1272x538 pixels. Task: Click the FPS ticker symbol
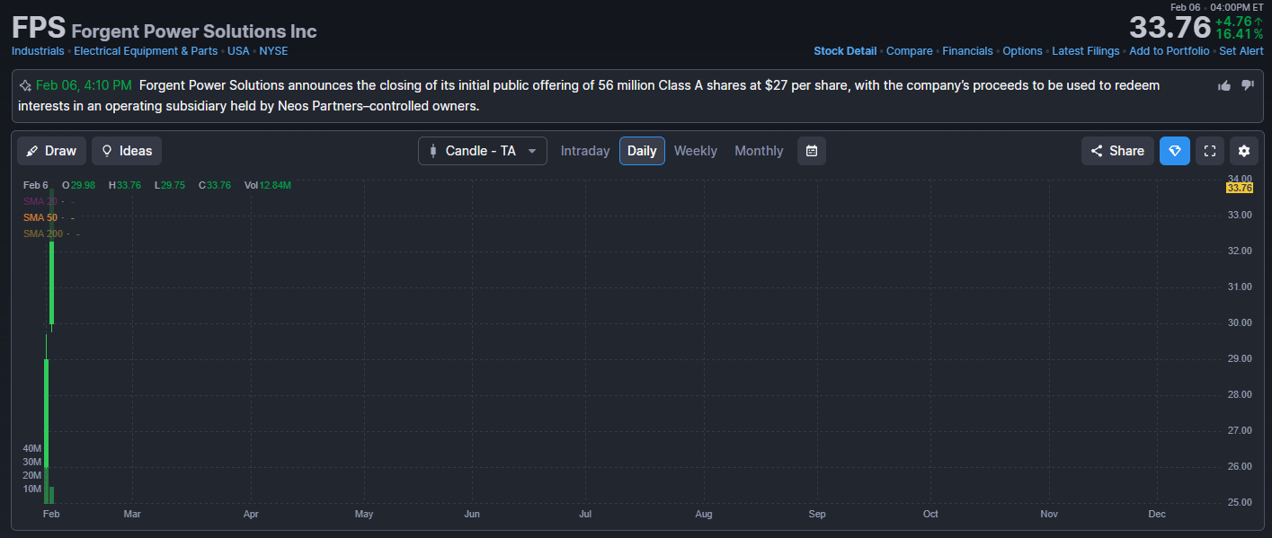[39, 27]
